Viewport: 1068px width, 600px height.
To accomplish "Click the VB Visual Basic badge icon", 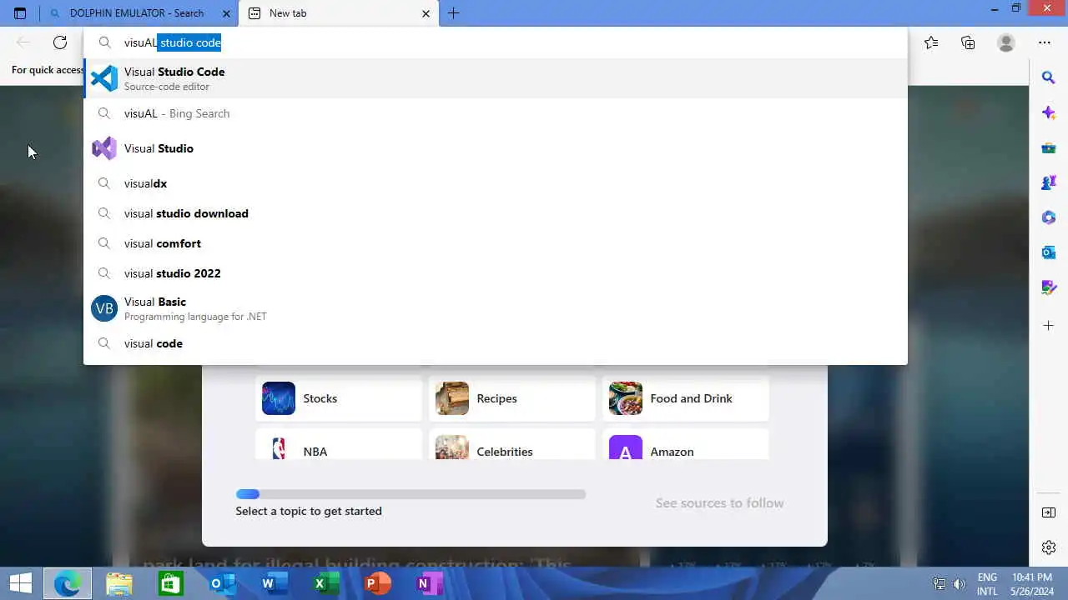I will coord(104,308).
